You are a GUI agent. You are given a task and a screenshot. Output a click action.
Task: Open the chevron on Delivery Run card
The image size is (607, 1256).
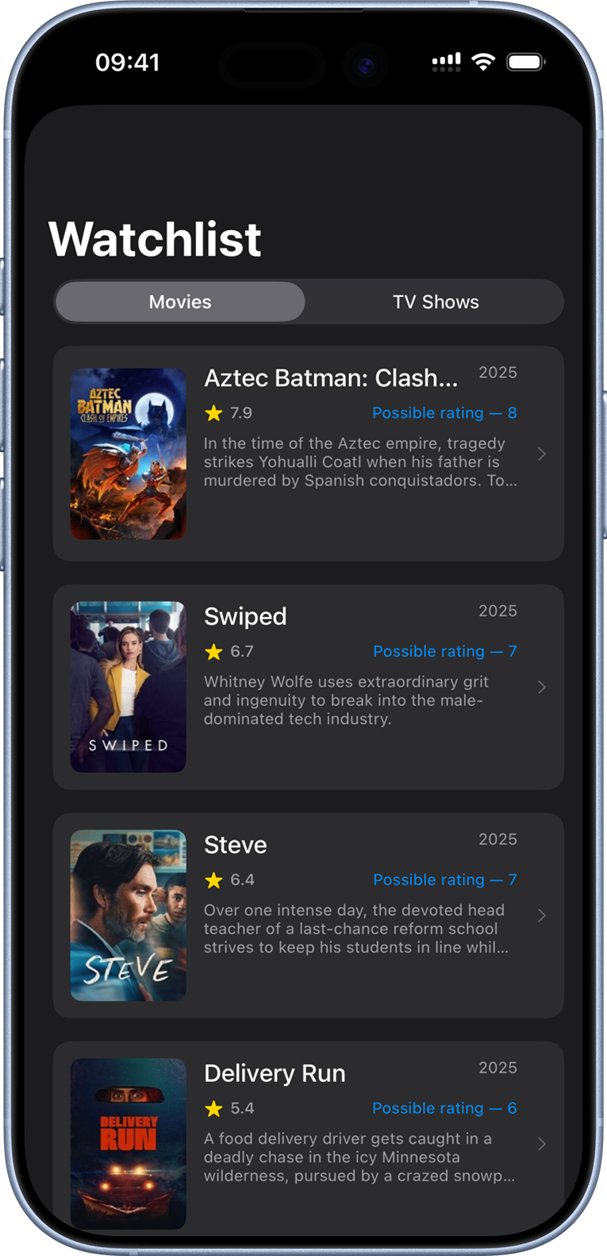pyautogui.click(x=542, y=1144)
